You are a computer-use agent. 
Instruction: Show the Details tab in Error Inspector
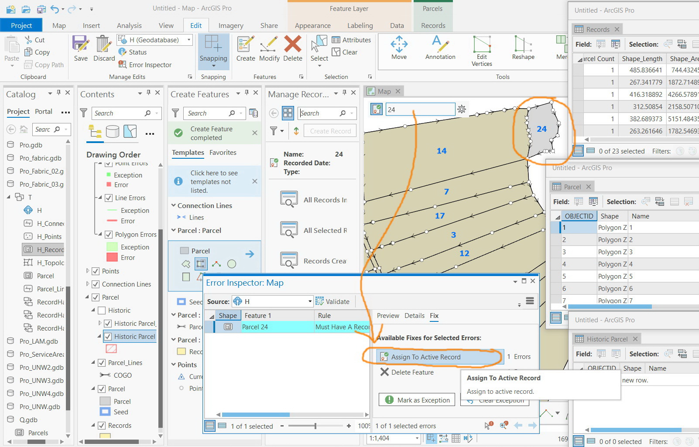415,316
